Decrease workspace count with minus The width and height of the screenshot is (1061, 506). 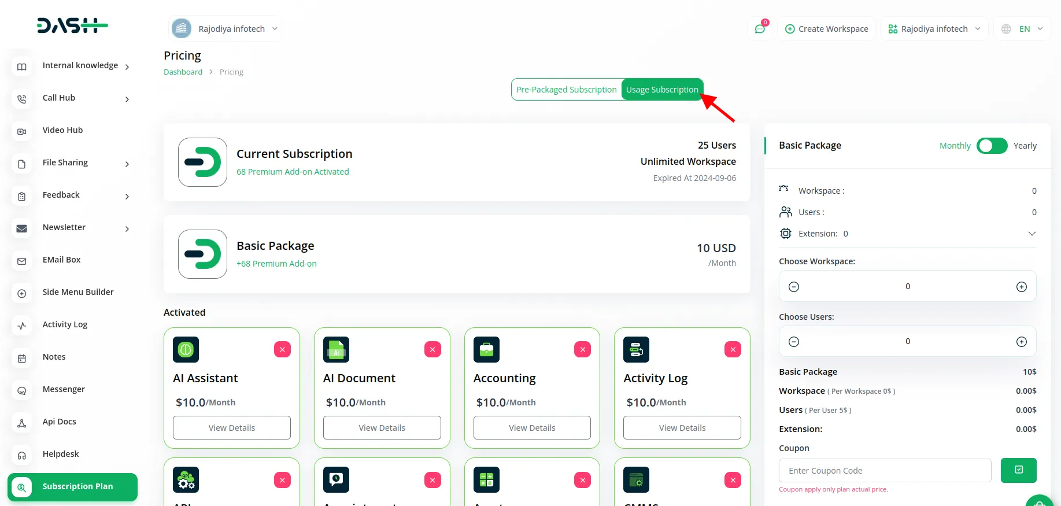pos(794,287)
